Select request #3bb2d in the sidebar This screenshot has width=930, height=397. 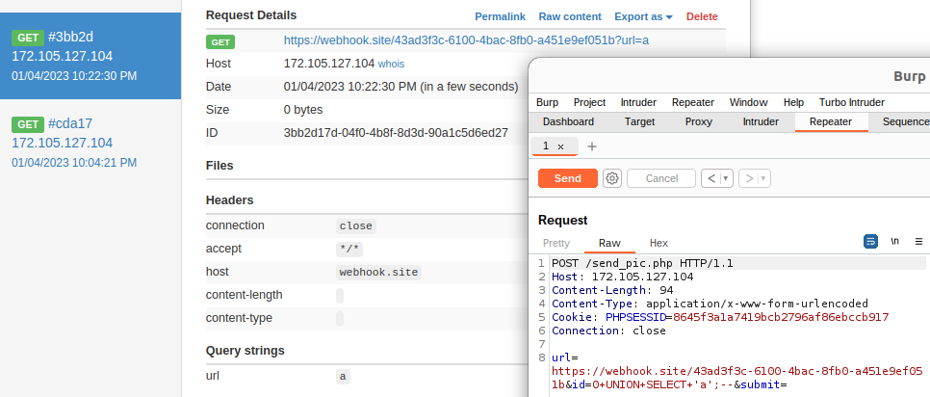click(90, 56)
